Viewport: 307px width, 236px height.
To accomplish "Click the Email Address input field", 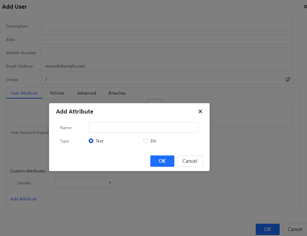I will 167,66.
